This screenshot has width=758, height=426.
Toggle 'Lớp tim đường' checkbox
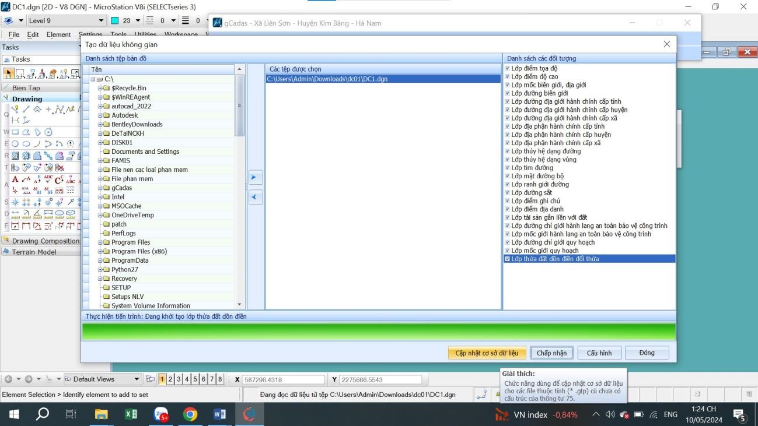coord(507,168)
